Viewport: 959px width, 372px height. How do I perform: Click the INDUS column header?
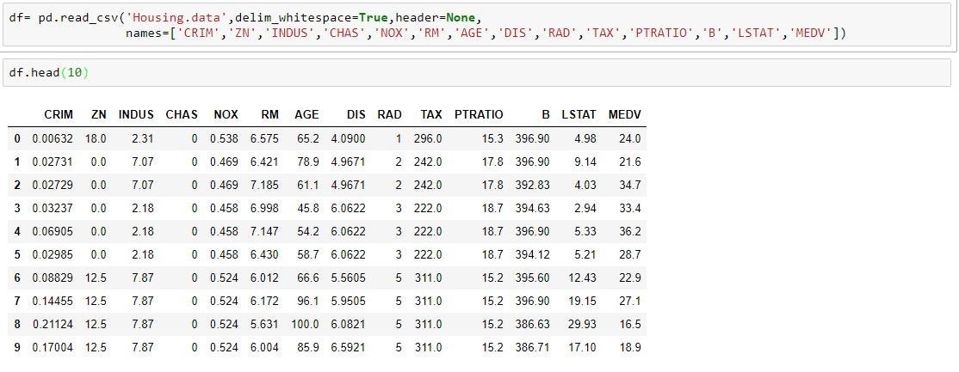point(136,115)
